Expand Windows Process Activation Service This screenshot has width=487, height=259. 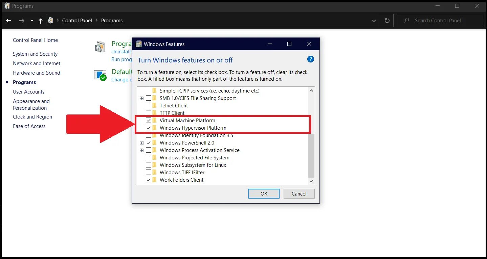point(141,150)
